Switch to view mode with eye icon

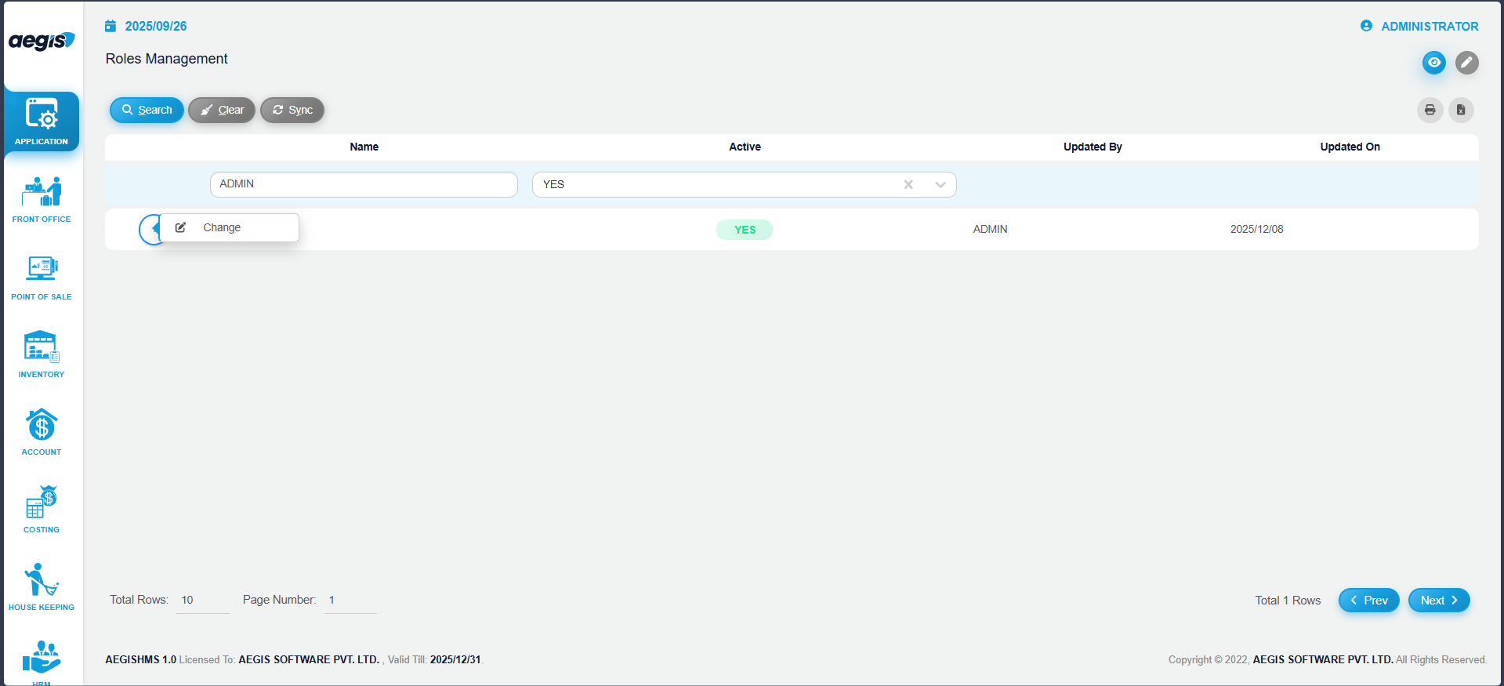(1433, 63)
